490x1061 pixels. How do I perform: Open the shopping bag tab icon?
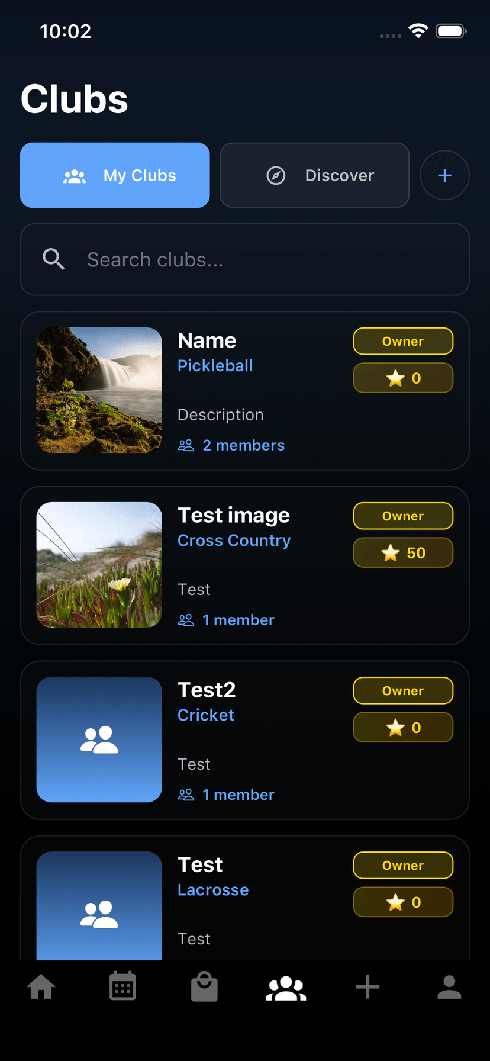204,987
